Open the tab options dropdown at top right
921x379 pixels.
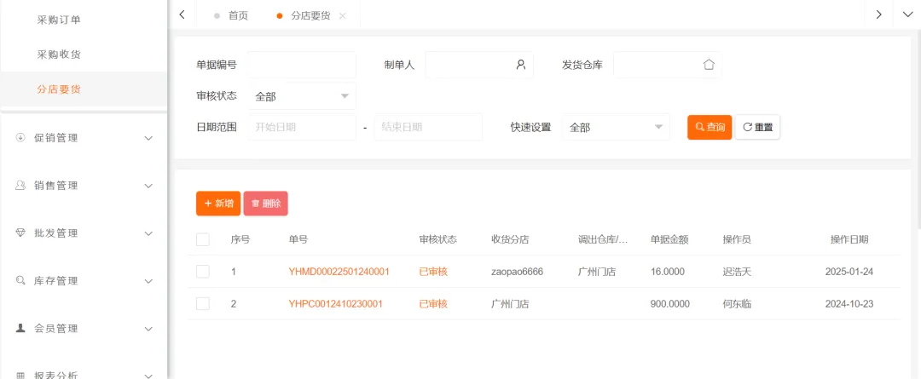[907, 14]
